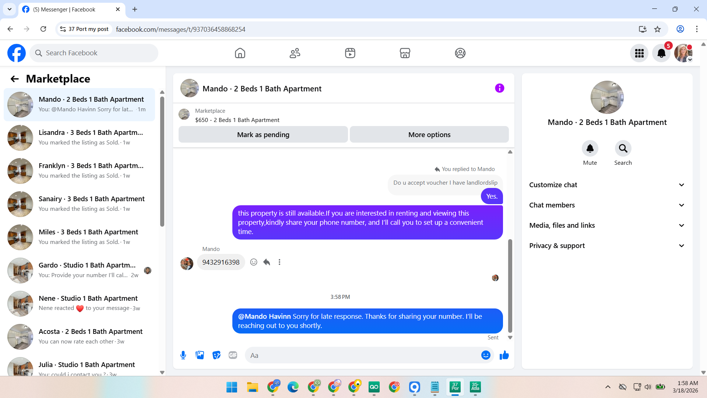This screenshot has width=707, height=398.
Task: Open the Sanairy 3 Beds 1 Bath conversation
Action: pos(79,204)
